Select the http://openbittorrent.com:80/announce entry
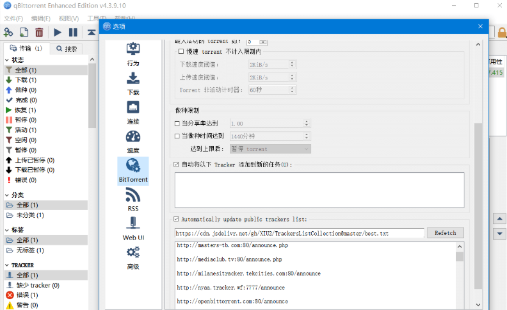This screenshot has height=310, width=507. point(232,301)
